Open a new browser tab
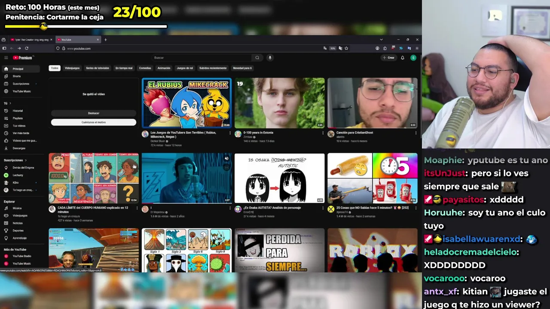The width and height of the screenshot is (550, 309). (105, 39)
